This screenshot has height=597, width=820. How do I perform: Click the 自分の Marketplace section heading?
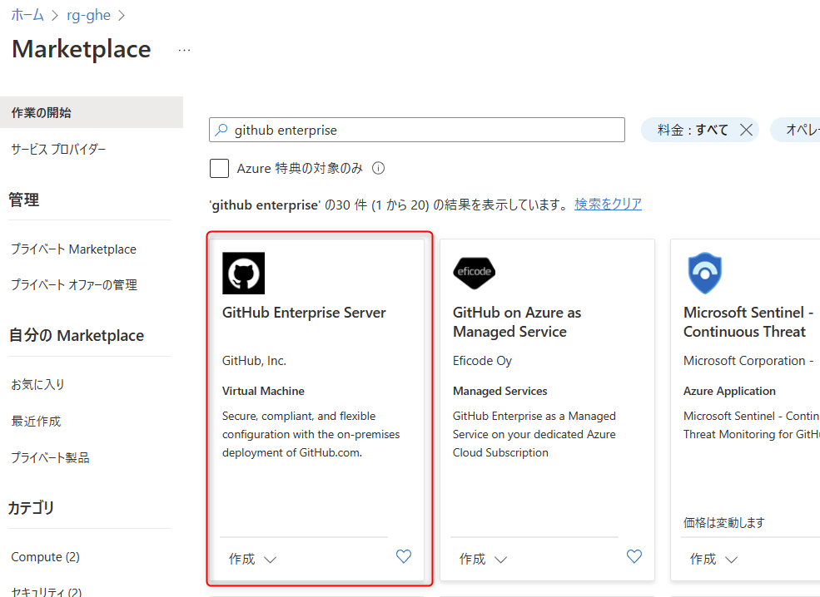(x=77, y=335)
